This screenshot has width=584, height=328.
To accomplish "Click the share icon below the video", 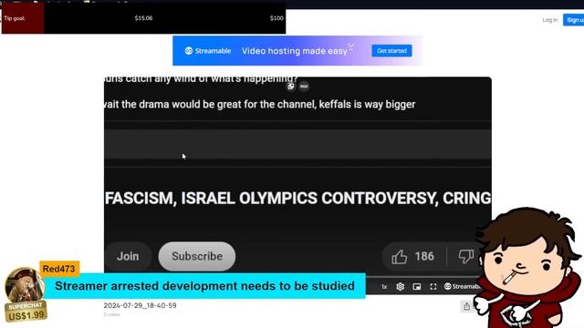I will [x=466, y=306].
